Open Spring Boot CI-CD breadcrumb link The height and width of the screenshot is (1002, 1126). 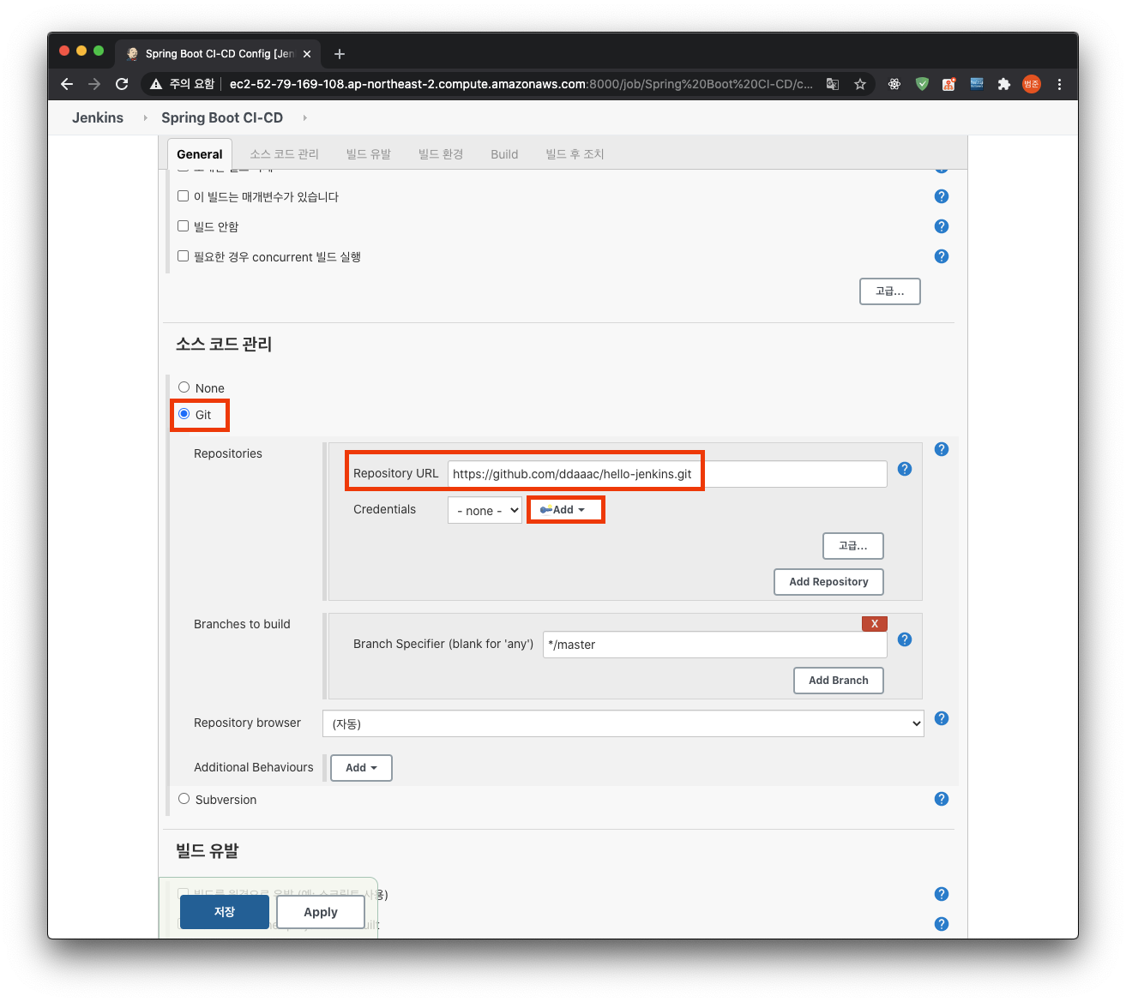point(222,117)
